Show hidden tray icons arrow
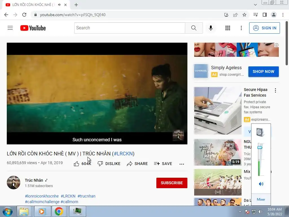Image resolution: width=289 pixels, height=217 pixels. 240,212
